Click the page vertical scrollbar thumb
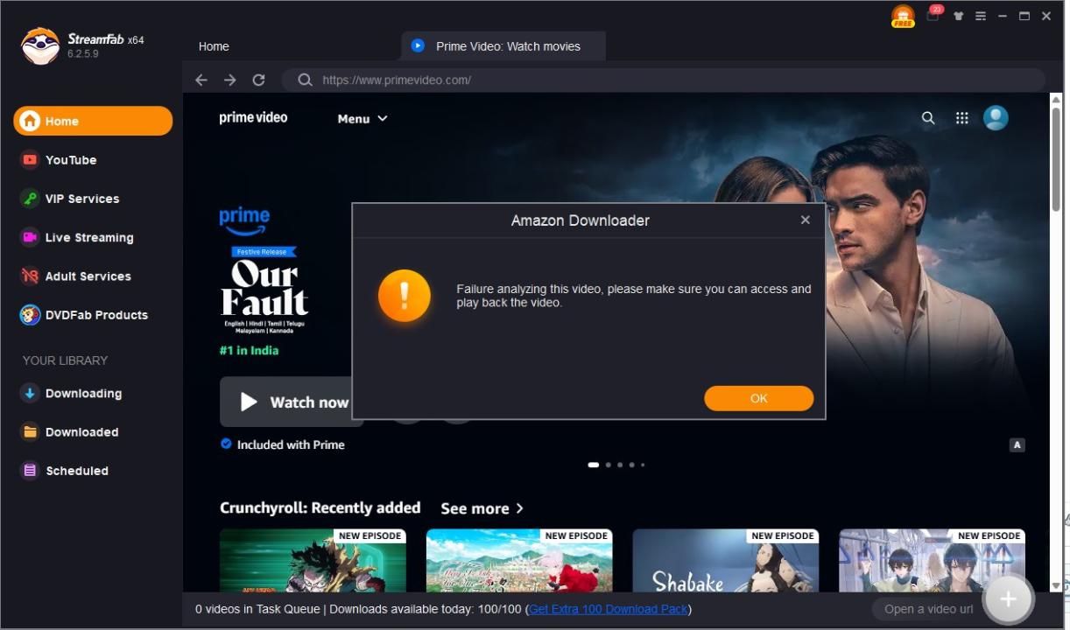 pos(1057,157)
